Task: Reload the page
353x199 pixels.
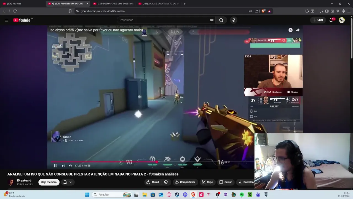Action: coord(15,11)
